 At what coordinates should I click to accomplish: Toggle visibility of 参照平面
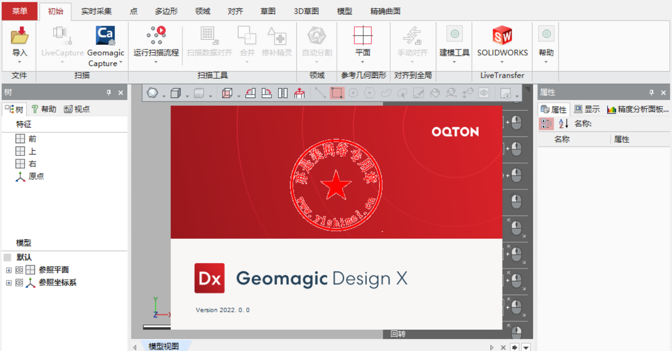(x=19, y=270)
